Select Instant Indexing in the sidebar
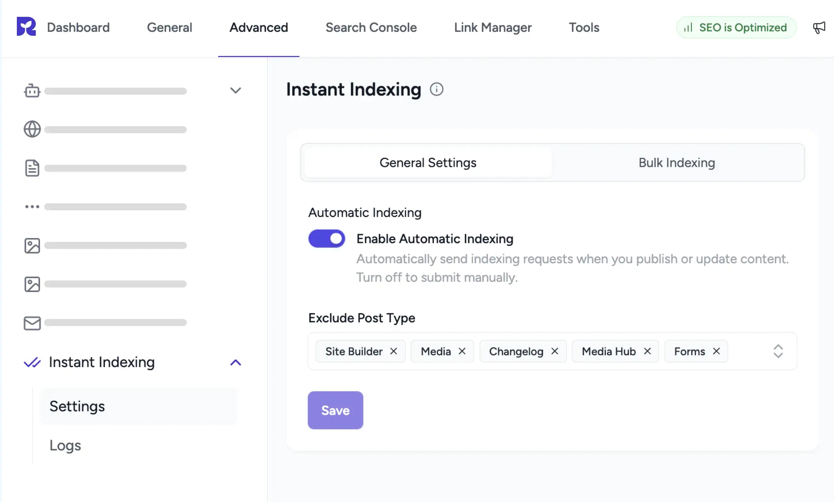This screenshot has width=834, height=502. coord(102,362)
